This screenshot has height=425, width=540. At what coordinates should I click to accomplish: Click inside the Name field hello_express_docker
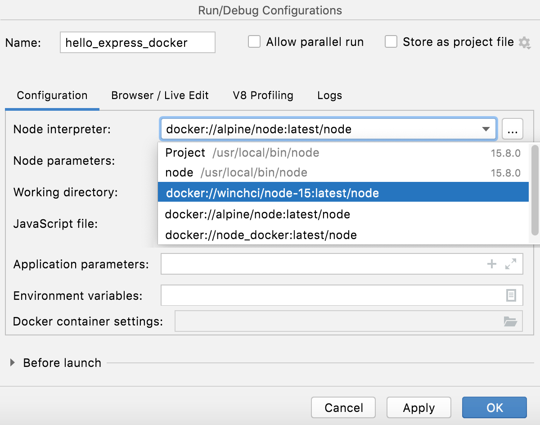coord(137,42)
